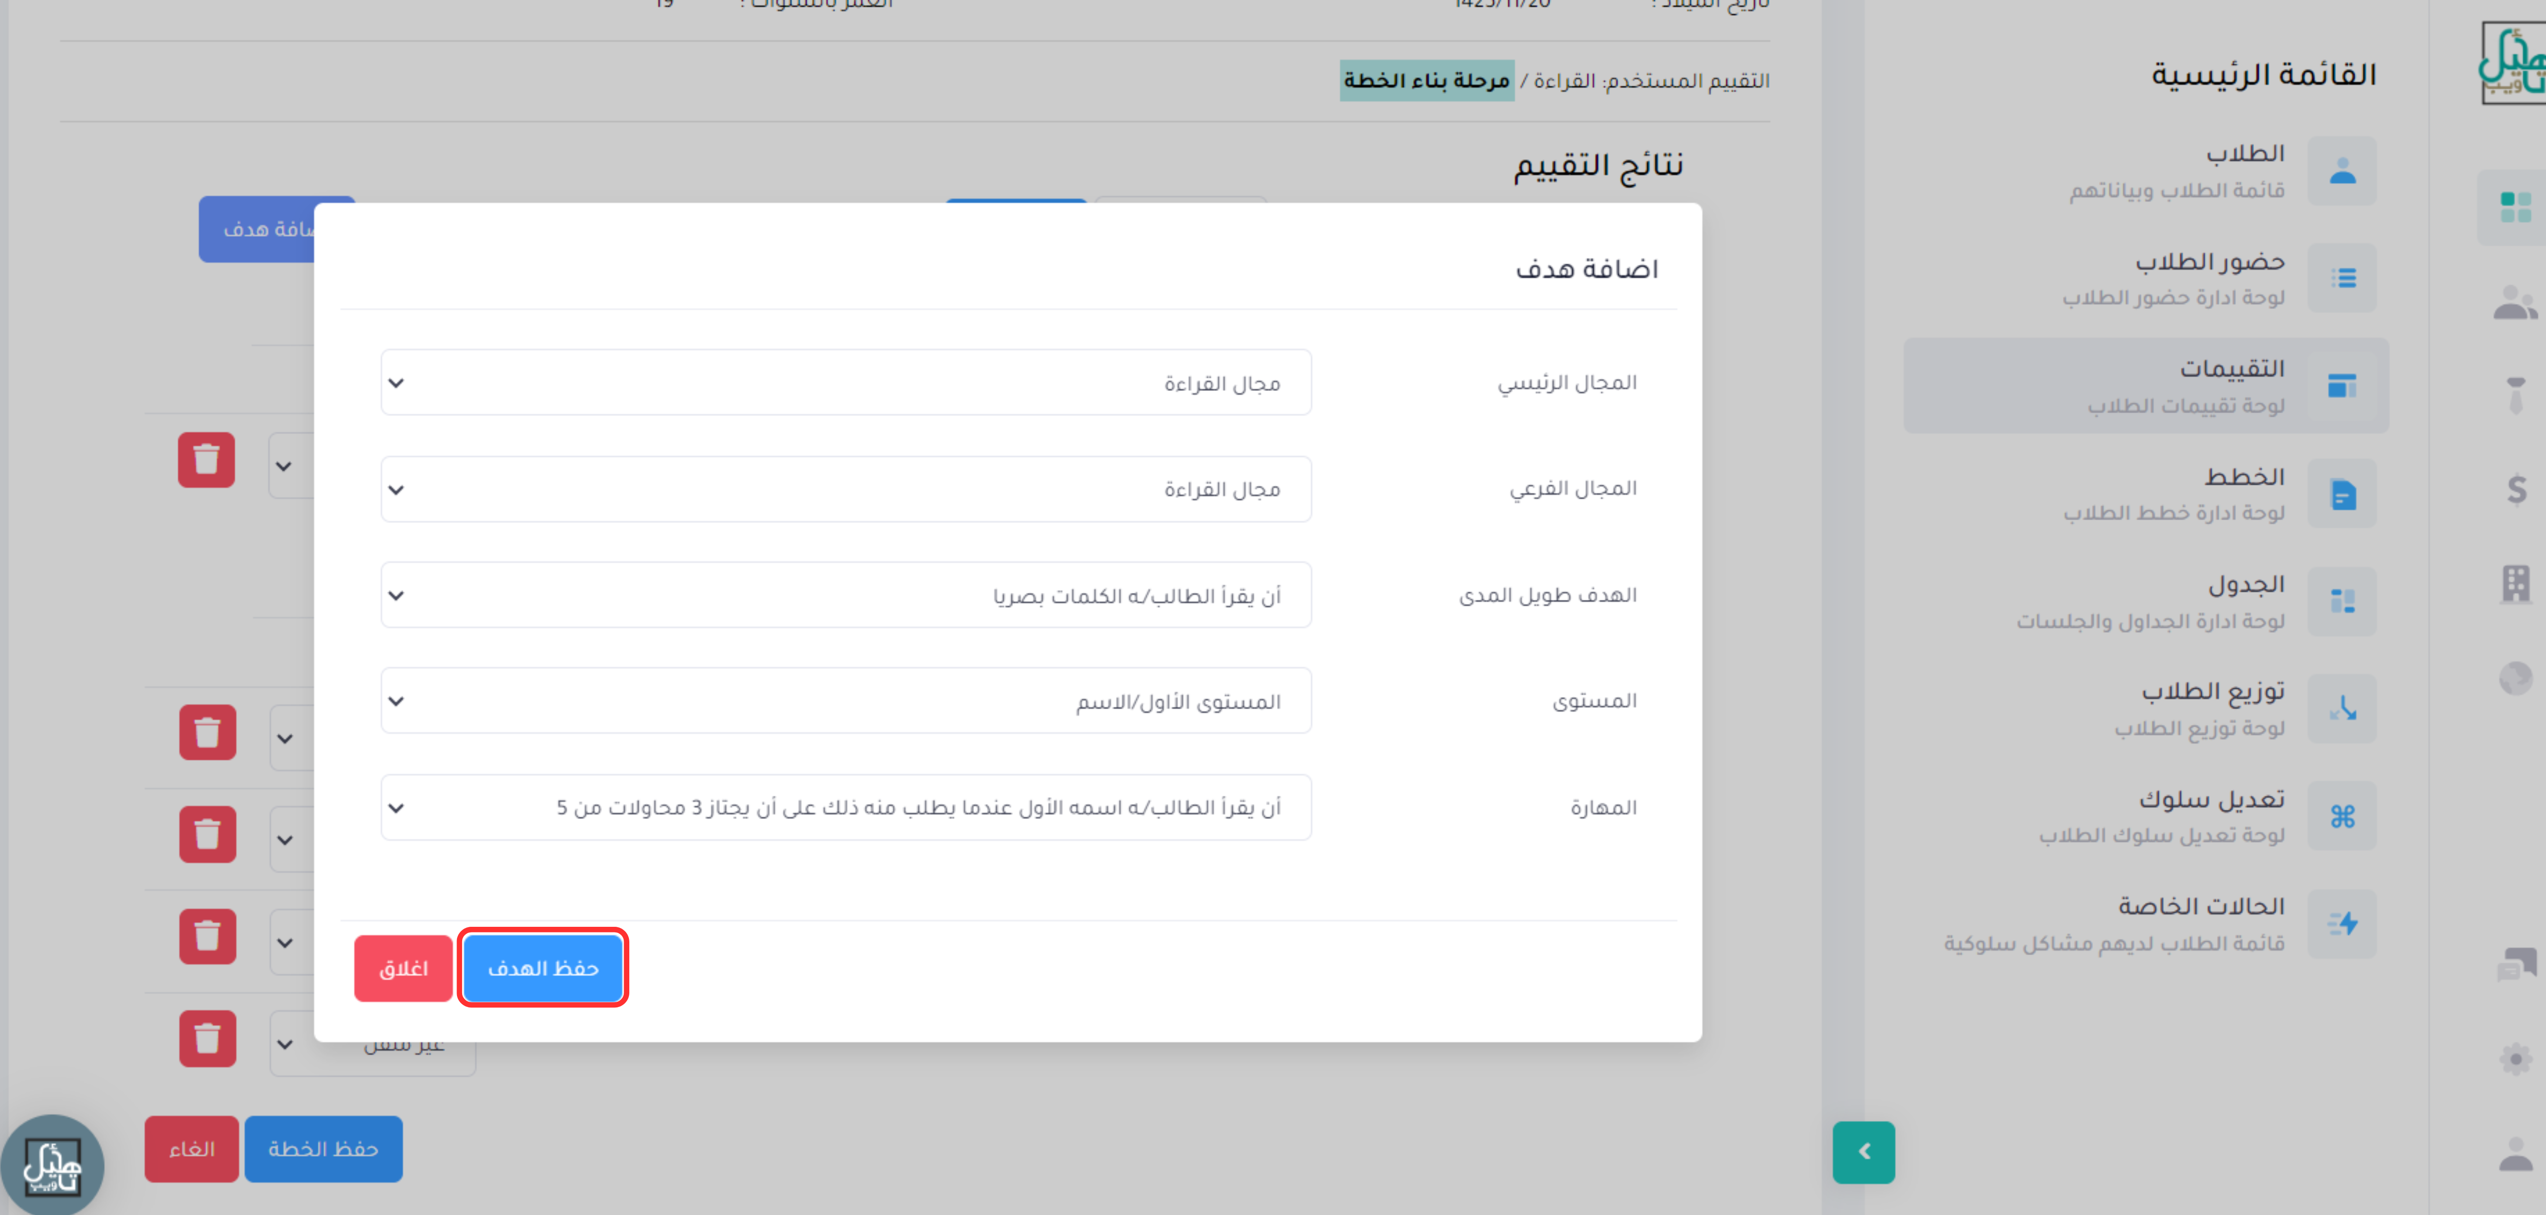This screenshot has height=1215, width=2546.
Task: Open الخطط plans menu item
Action: coord(2145,493)
